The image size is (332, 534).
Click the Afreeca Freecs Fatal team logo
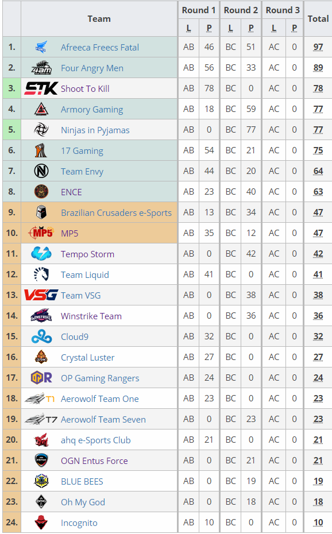(41, 47)
